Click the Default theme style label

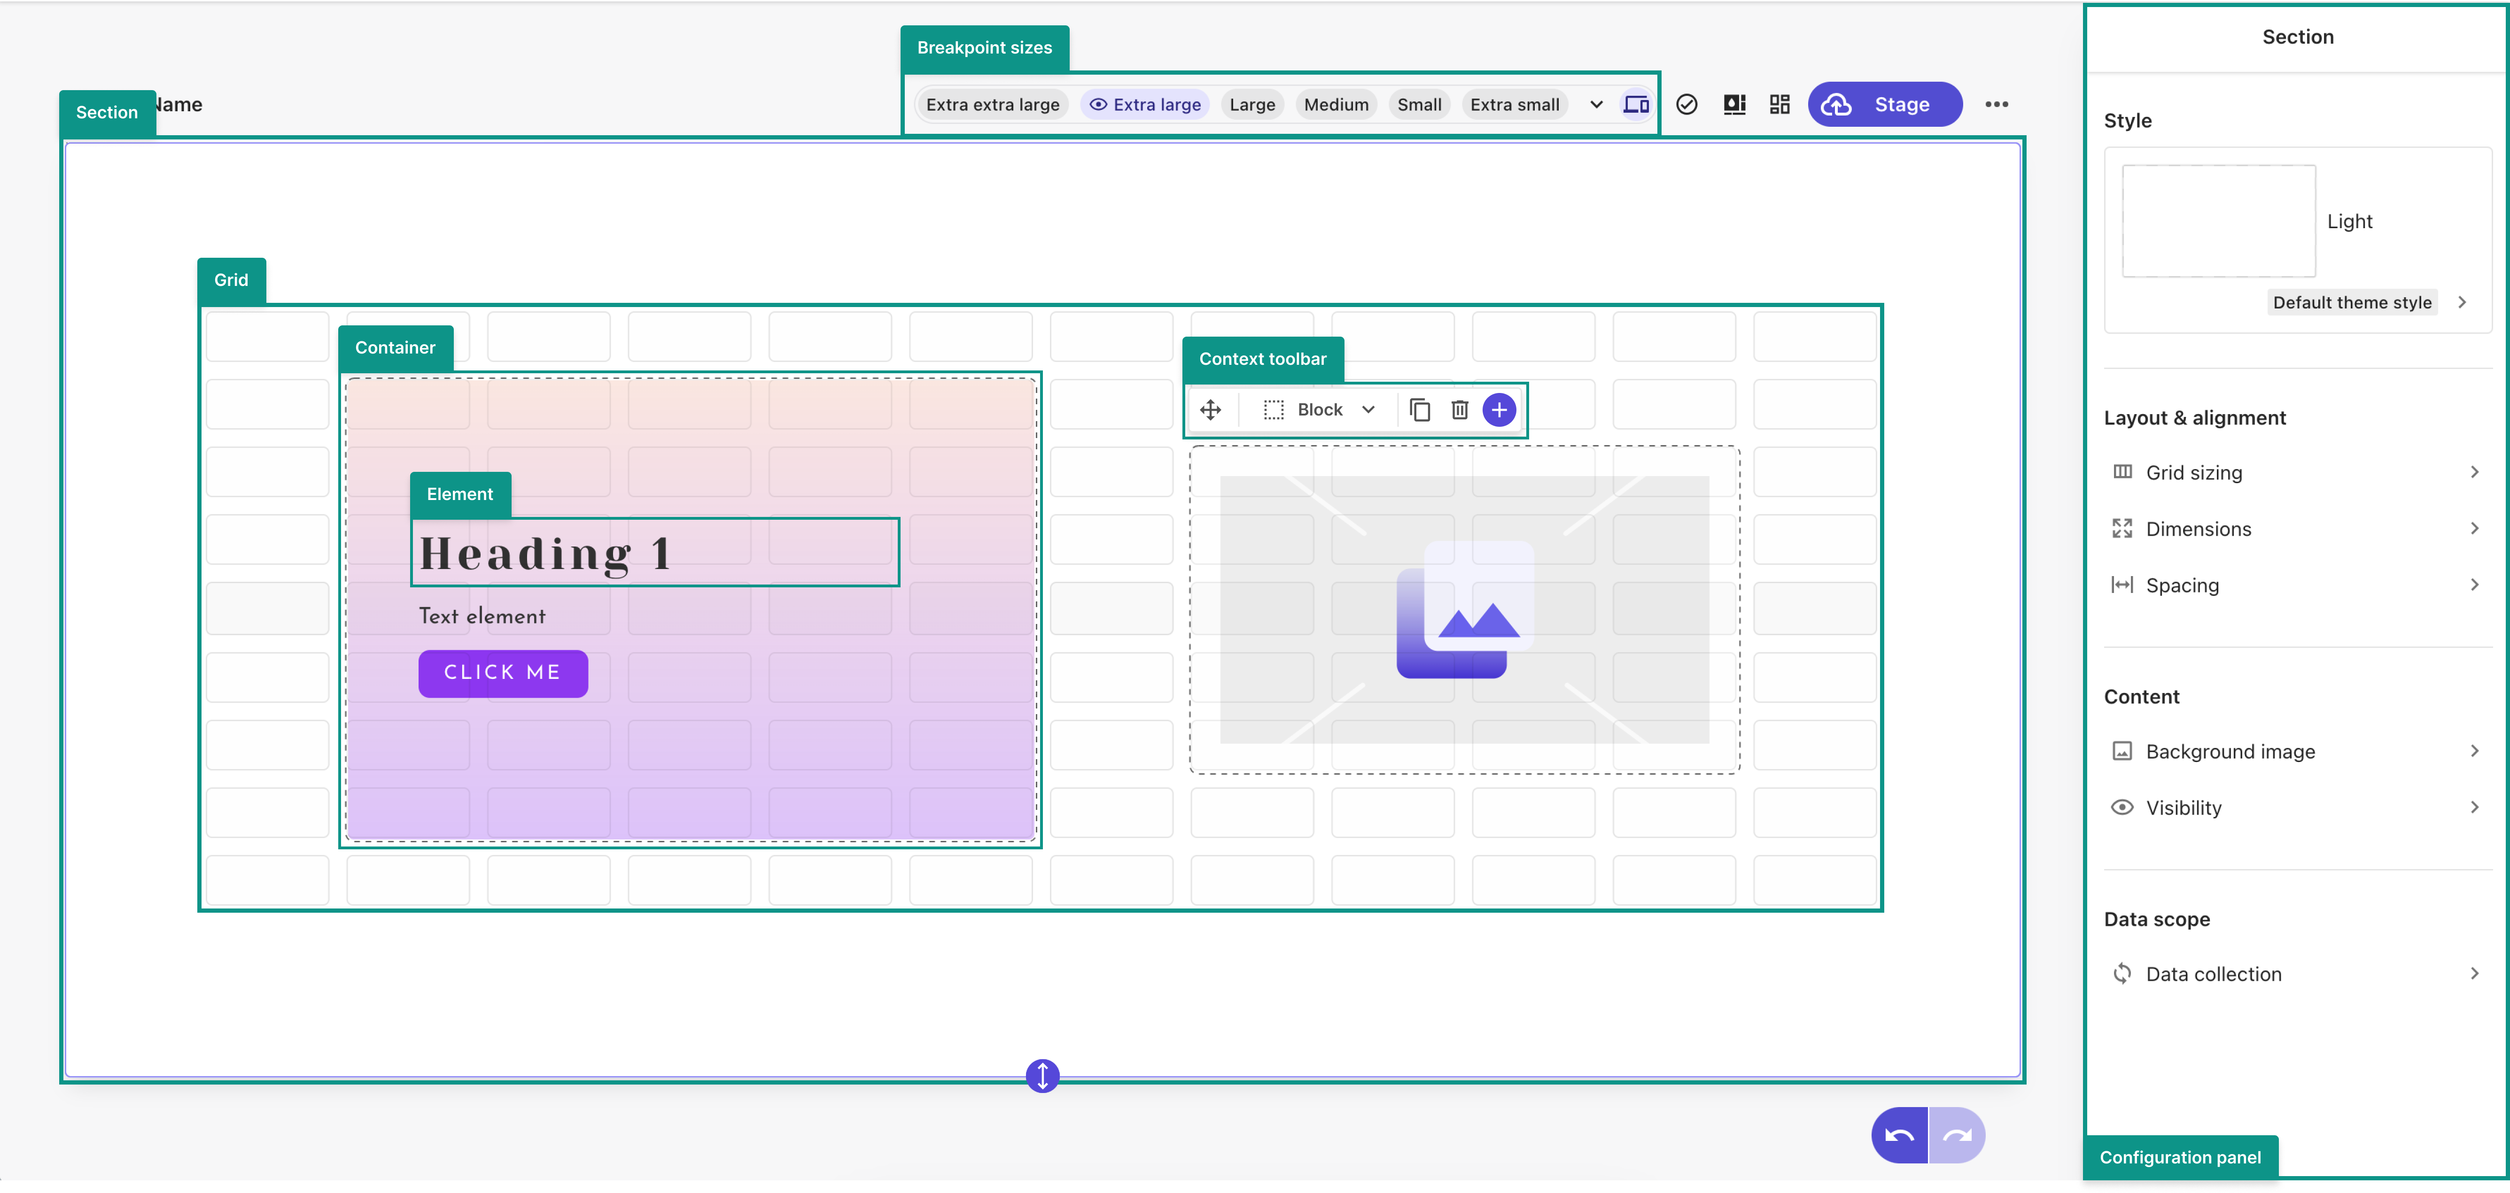tap(2351, 303)
